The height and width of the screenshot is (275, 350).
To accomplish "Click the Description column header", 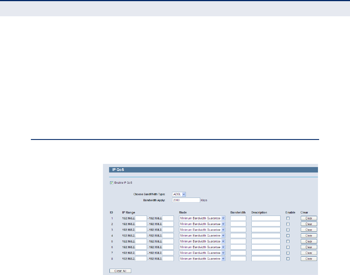I will click(259, 212).
